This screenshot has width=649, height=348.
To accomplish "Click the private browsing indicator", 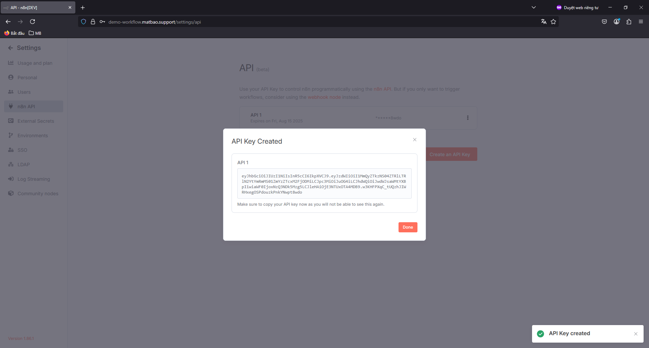I will click(x=577, y=7).
